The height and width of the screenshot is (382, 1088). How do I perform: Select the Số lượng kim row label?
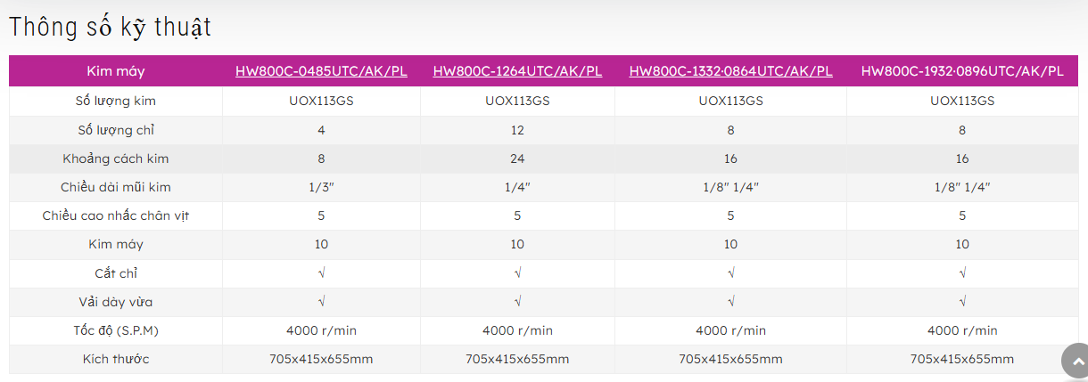click(116, 102)
